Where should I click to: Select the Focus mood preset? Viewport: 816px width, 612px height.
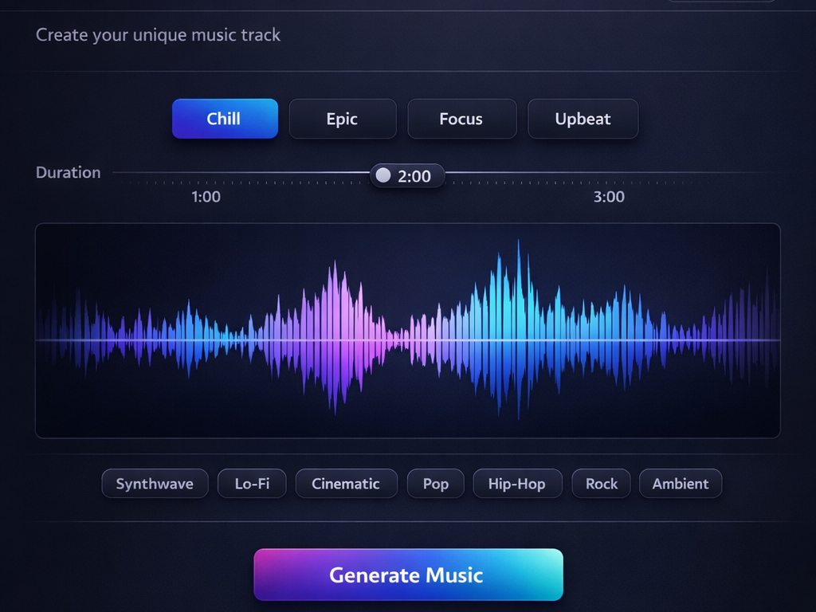(462, 118)
